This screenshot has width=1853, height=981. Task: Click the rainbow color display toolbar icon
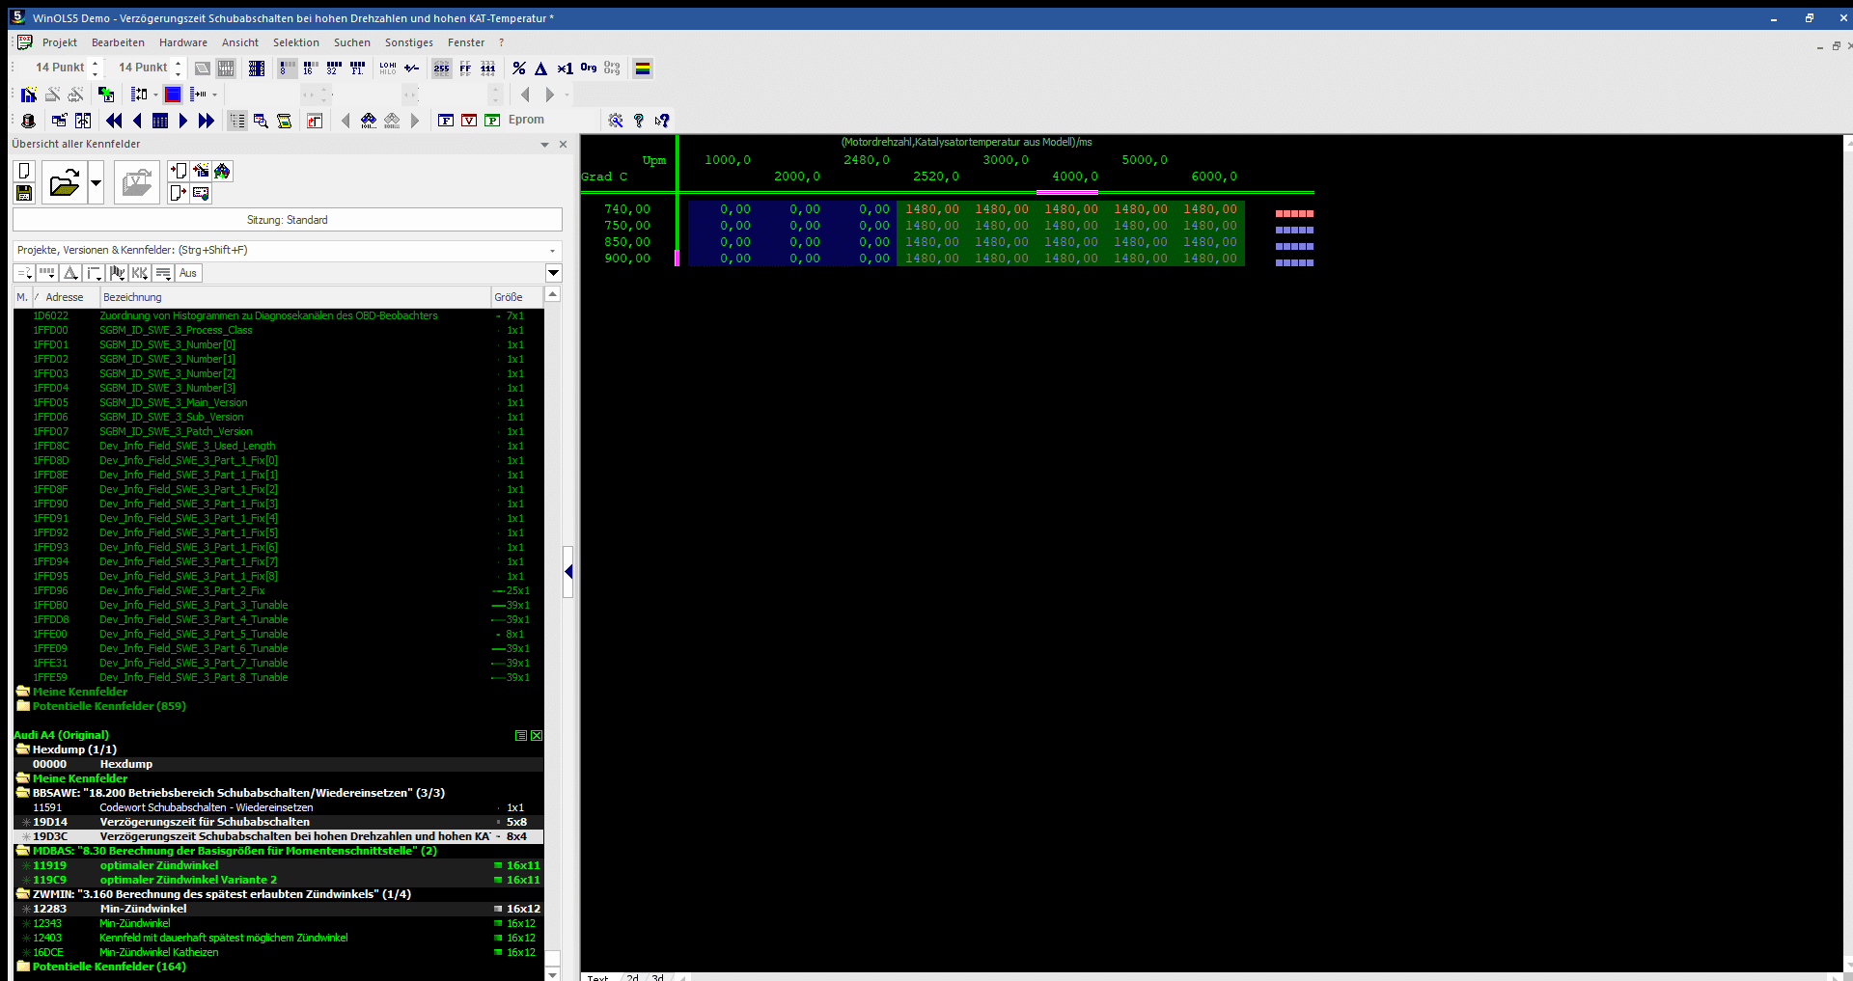(x=643, y=68)
